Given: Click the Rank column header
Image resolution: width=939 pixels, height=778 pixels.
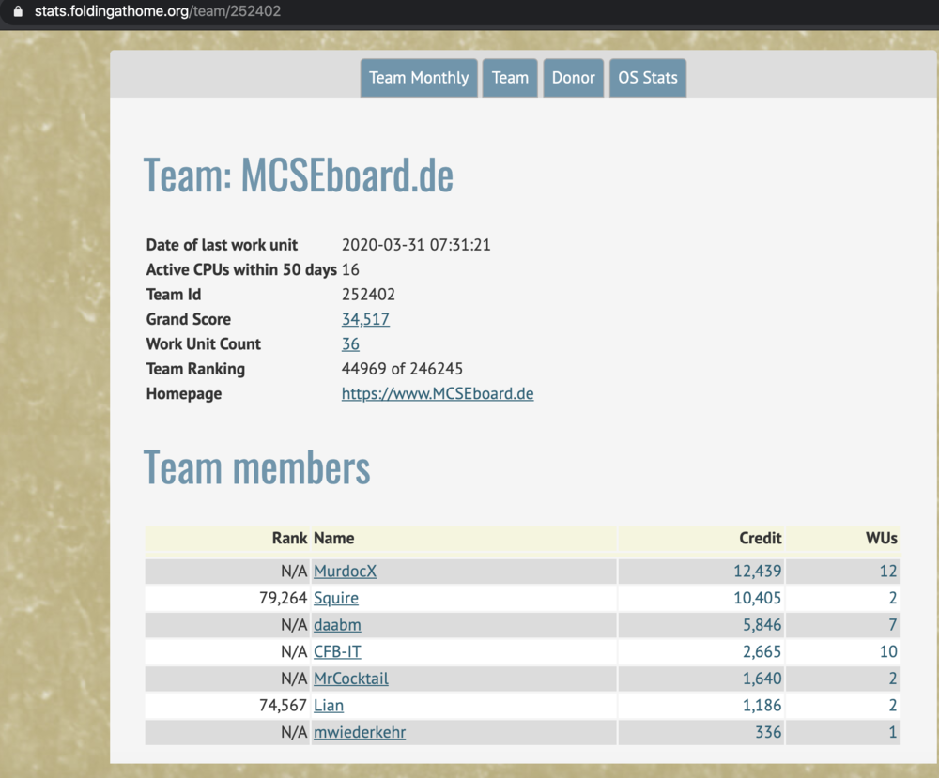Looking at the screenshot, I should point(289,539).
